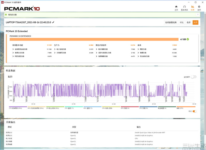206x150 pixels.
Task: Click the green valid-score check icon
Action: click(6, 15)
